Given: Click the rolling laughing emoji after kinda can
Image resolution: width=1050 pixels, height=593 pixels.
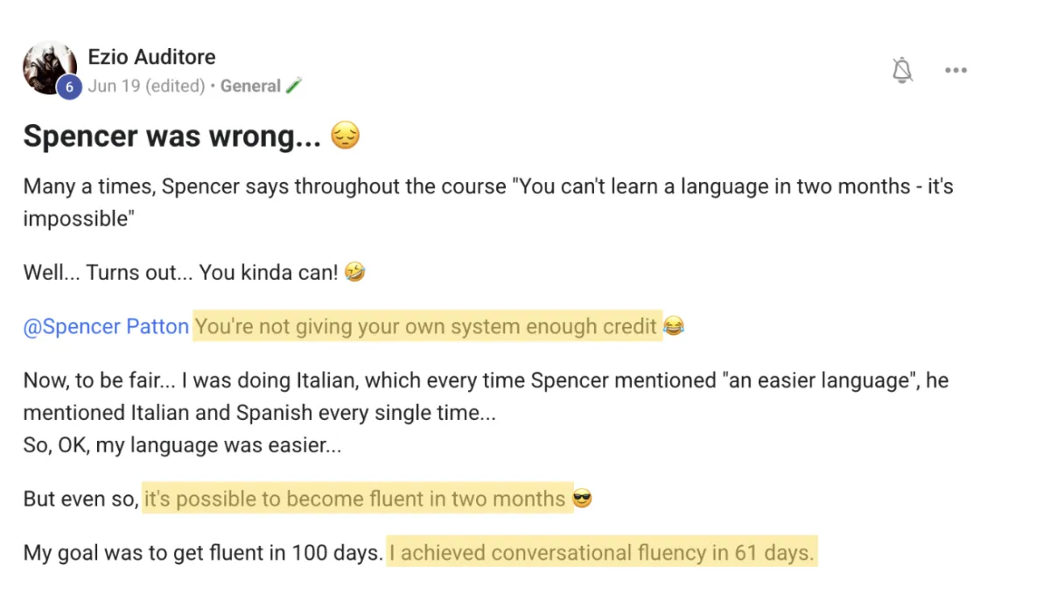Looking at the screenshot, I should coord(354,272).
